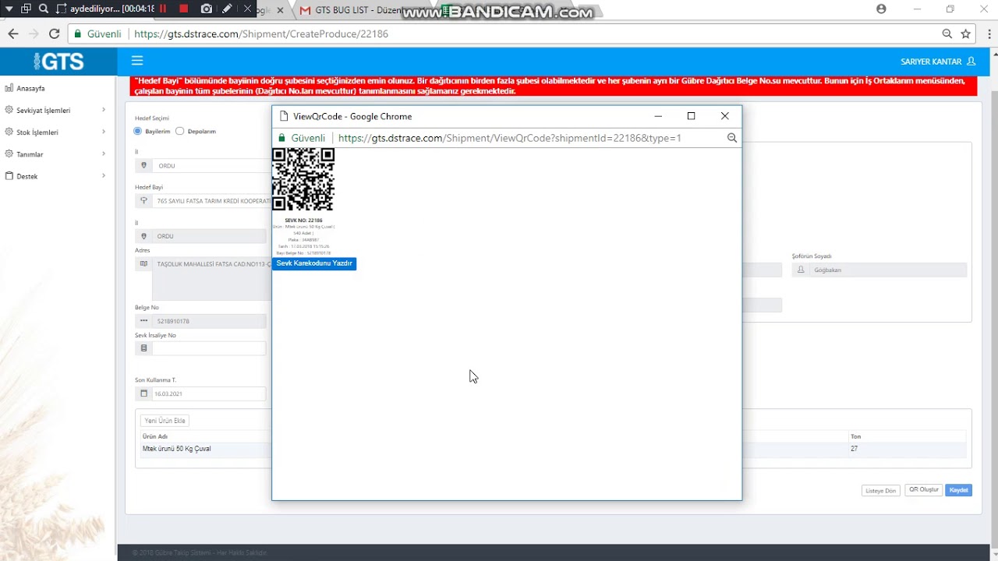Bookmark this page with the star icon
Image resolution: width=998 pixels, height=561 pixels.
[965, 34]
